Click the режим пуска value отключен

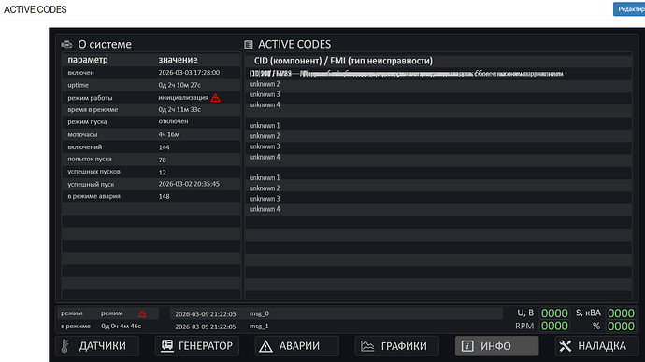173,121
